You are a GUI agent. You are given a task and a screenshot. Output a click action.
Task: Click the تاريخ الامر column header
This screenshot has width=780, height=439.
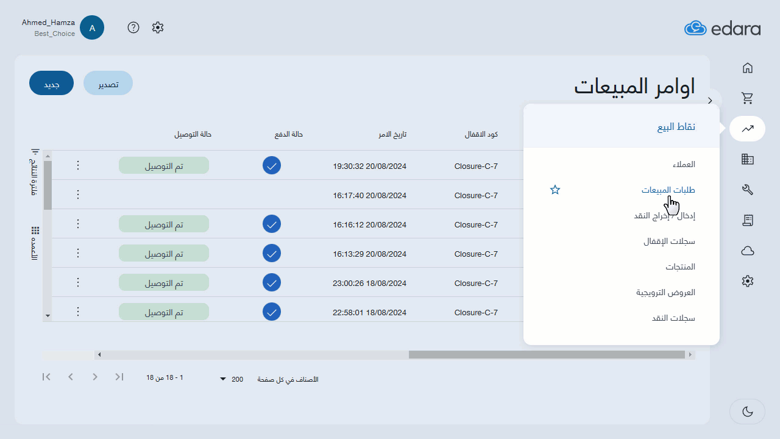[391, 134]
